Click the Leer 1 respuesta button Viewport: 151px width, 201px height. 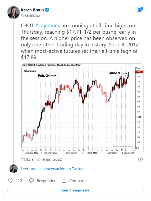pyautogui.click(x=75, y=190)
